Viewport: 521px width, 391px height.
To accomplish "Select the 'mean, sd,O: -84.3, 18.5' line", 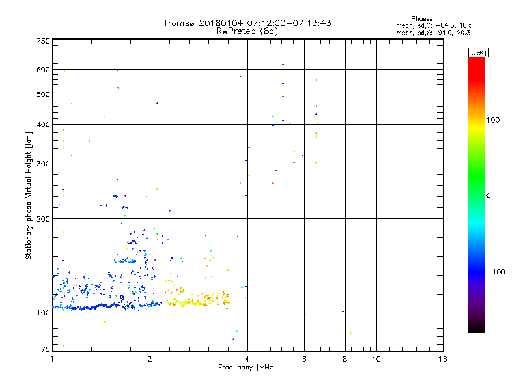I will [434, 25].
